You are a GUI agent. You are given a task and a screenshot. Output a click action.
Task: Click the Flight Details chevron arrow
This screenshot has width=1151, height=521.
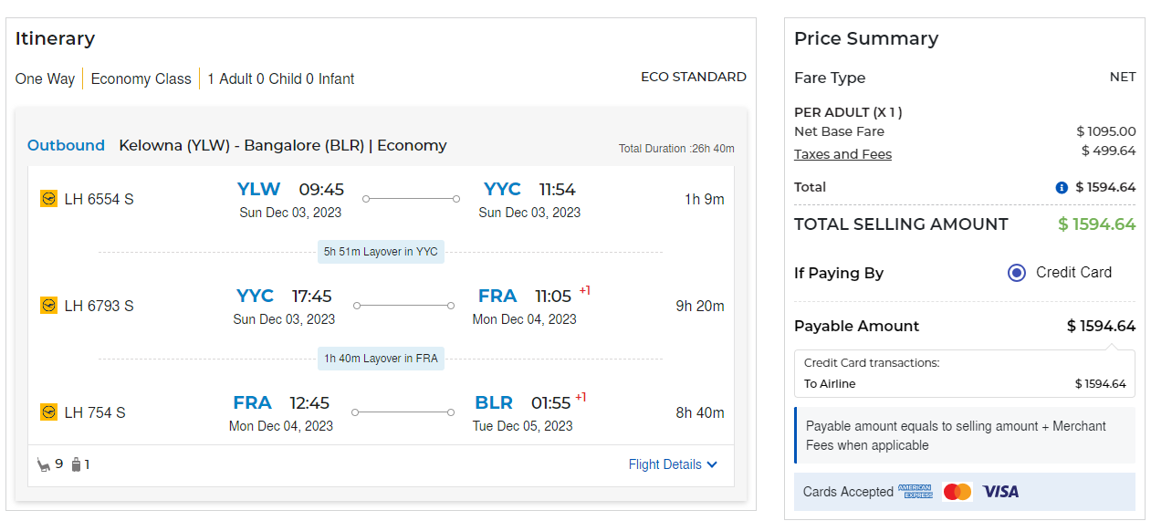pos(713,464)
